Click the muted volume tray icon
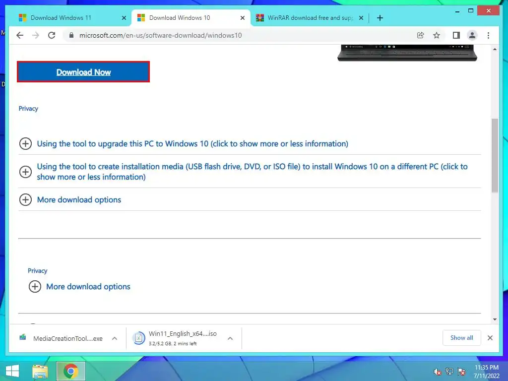The image size is (508, 381). pos(437,371)
